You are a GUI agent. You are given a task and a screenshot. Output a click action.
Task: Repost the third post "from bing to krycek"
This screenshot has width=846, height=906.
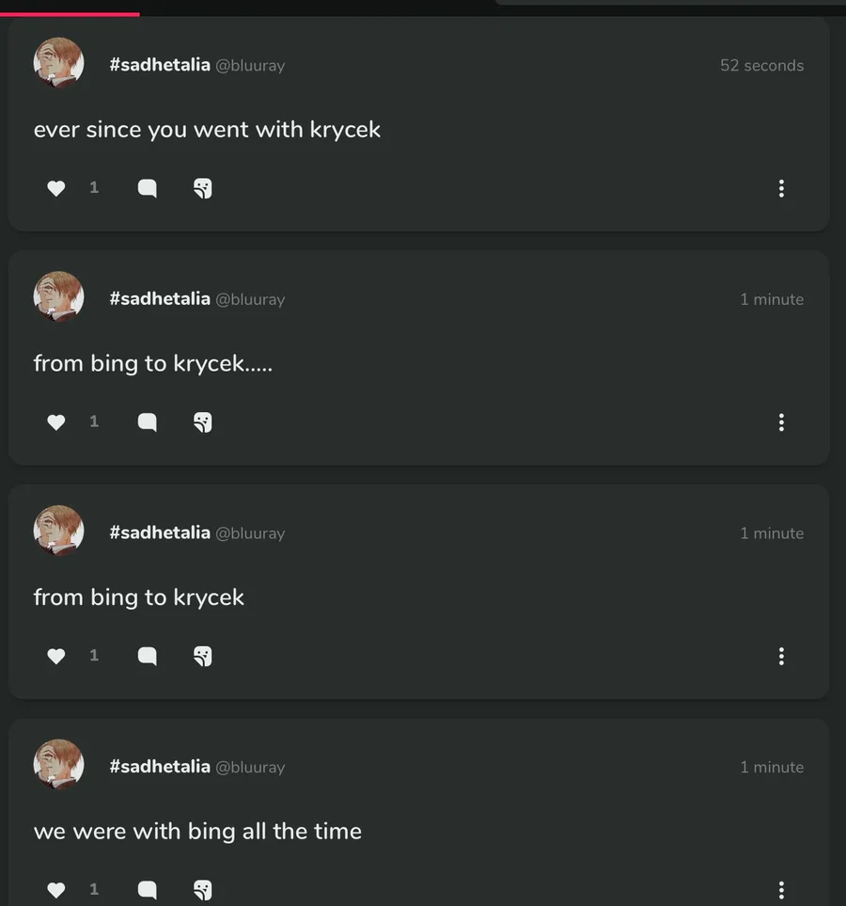pos(202,656)
